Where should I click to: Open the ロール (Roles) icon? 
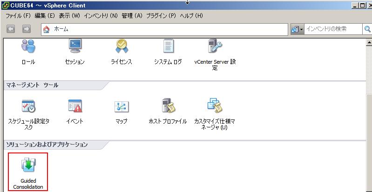(x=28, y=46)
